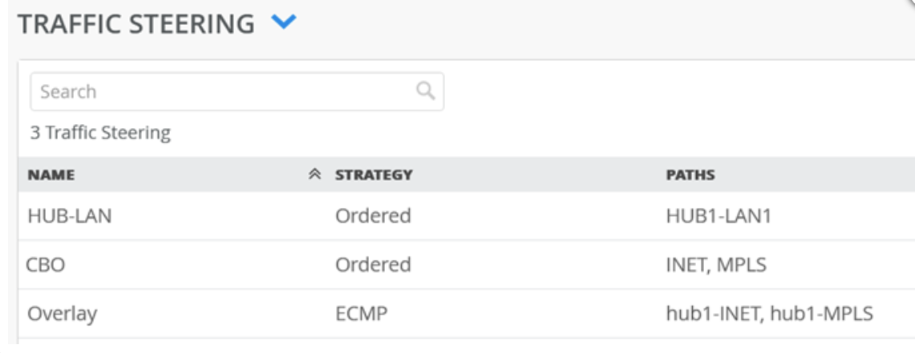Viewport: 915px width, 353px height.
Task: Click the 3 Traffic Steering count label
Action: pos(100,133)
